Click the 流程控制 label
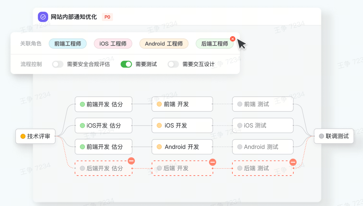Viewport: 363px width, 206px height. pos(31,64)
